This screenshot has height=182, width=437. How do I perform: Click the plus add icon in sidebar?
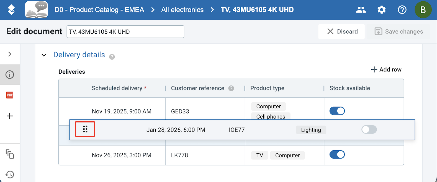(10, 116)
